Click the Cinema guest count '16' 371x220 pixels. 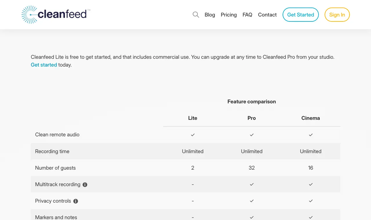coord(311,168)
